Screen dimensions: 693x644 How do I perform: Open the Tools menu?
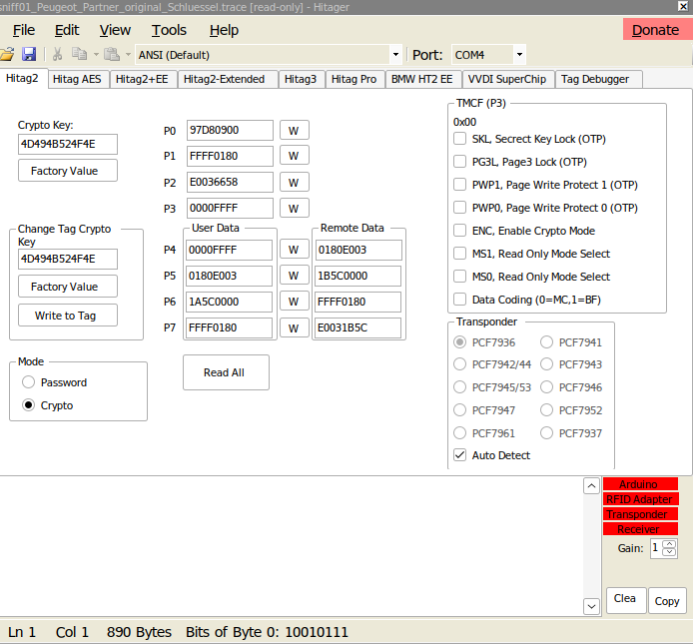pyautogui.click(x=169, y=30)
